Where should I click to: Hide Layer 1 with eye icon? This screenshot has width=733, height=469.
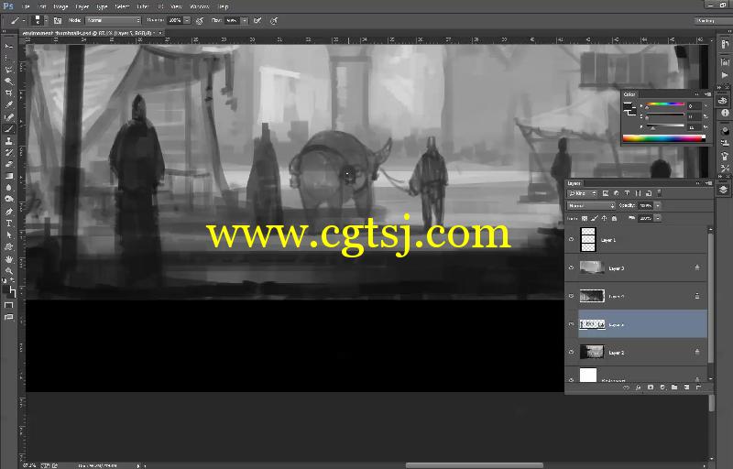(x=571, y=240)
